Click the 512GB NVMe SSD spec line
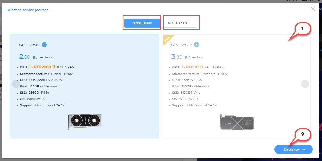 pyautogui.click(x=190, y=93)
